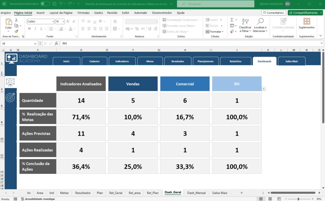Expand the formula bar chevron
The width and height of the screenshot is (325, 201).
(322, 43)
